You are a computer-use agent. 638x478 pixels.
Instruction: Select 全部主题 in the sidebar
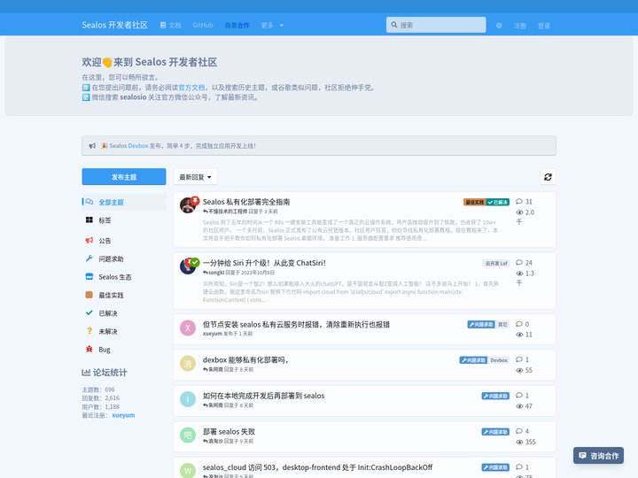tap(124, 202)
